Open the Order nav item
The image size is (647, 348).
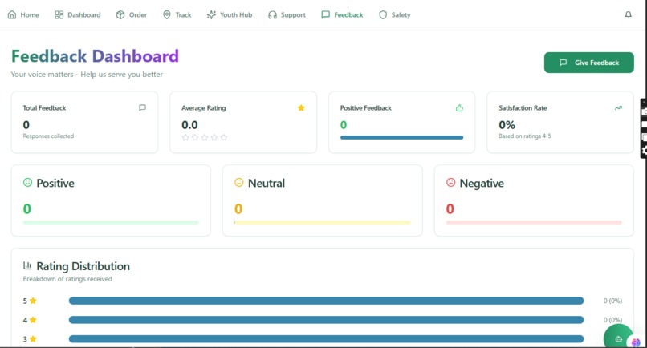click(132, 15)
